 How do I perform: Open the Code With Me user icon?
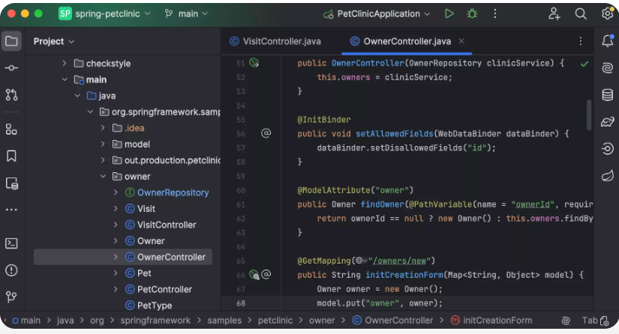tap(554, 13)
